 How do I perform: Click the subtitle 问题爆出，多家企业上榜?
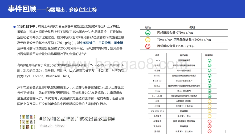[72, 10]
